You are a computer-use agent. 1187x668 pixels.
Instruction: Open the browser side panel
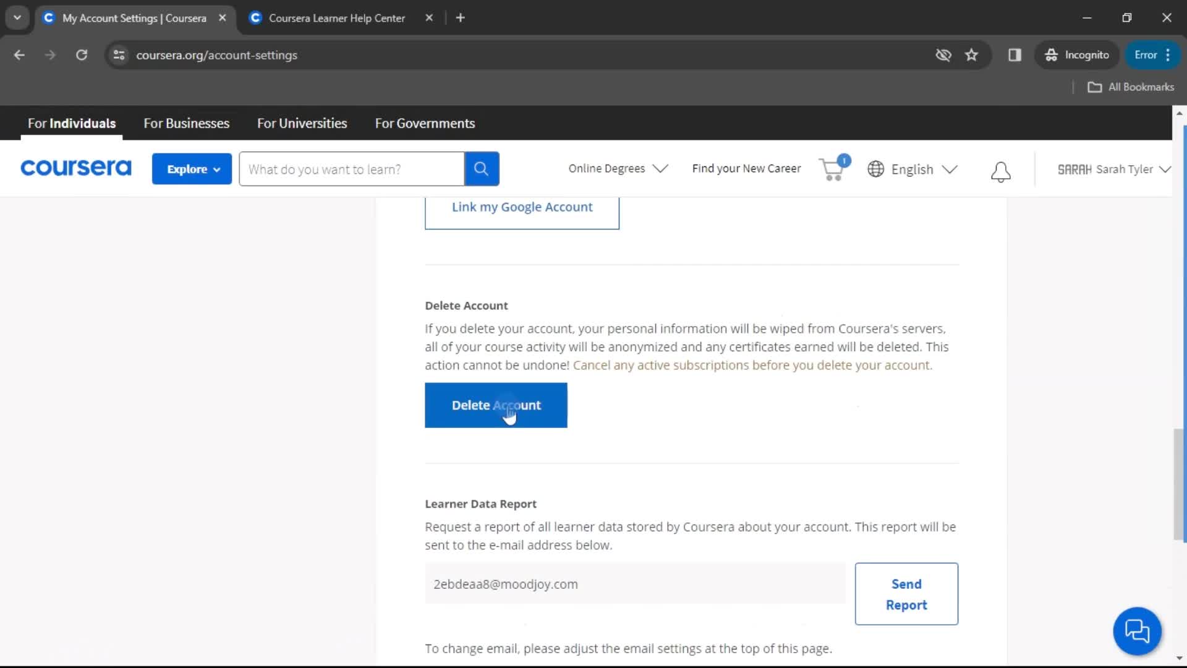pos(1015,55)
